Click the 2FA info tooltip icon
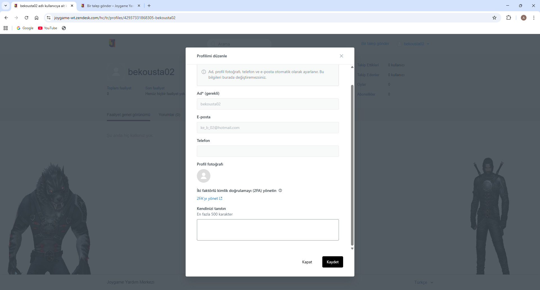Screen dimensions: 540x290 coord(280,191)
